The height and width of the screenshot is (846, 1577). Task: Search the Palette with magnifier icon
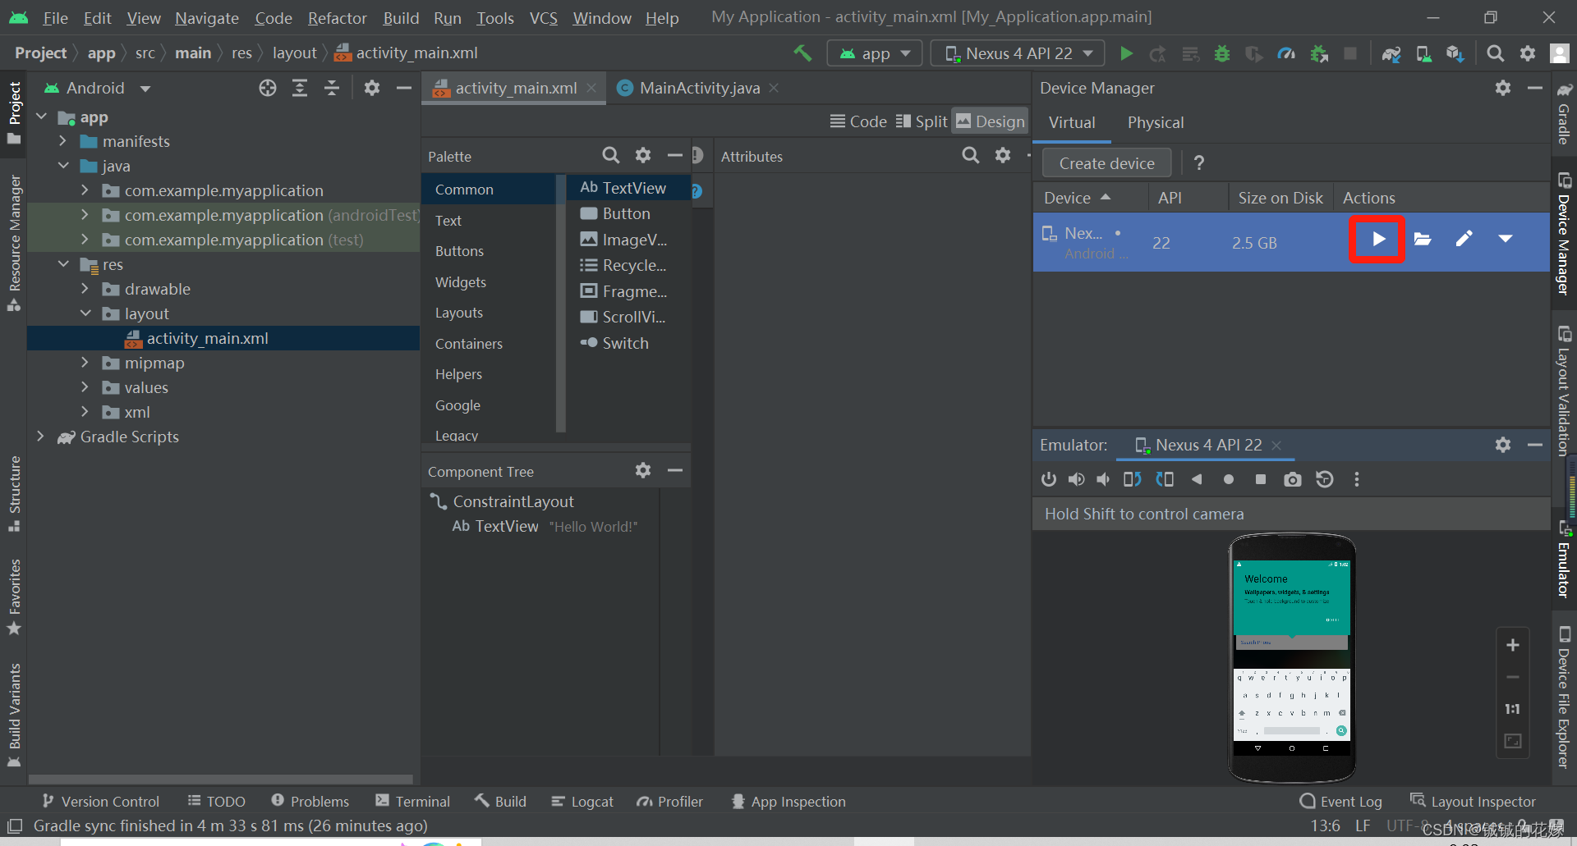pos(610,155)
